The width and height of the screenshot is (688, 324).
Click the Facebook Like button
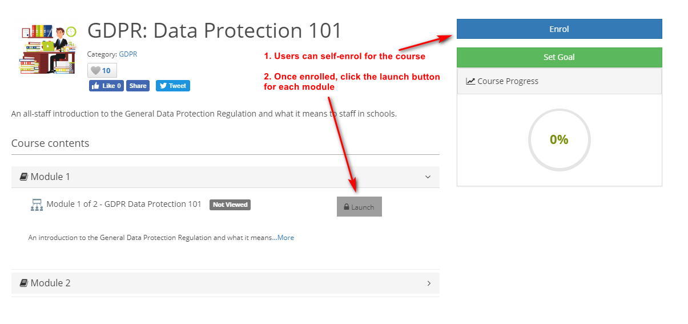click(x=106, y=86)
